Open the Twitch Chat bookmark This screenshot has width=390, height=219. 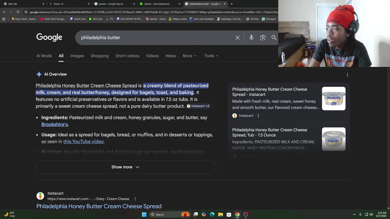78,19
